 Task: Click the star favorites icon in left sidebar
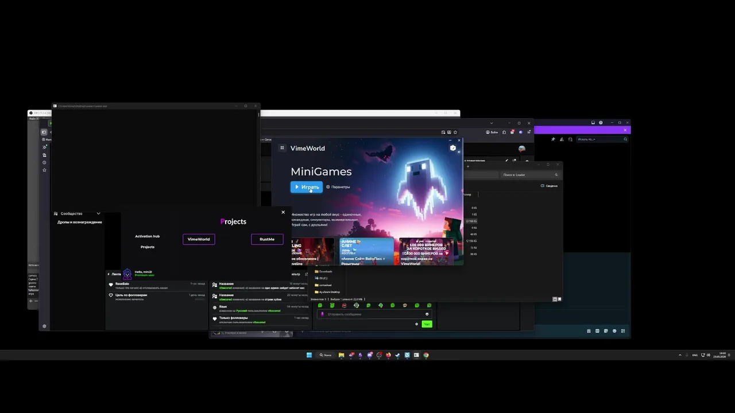tap(44, 170)
